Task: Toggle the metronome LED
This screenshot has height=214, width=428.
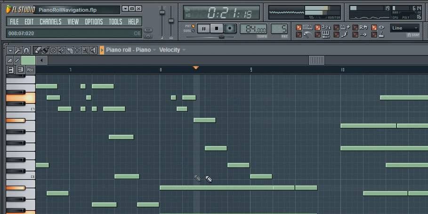Action: click(299, 35)
